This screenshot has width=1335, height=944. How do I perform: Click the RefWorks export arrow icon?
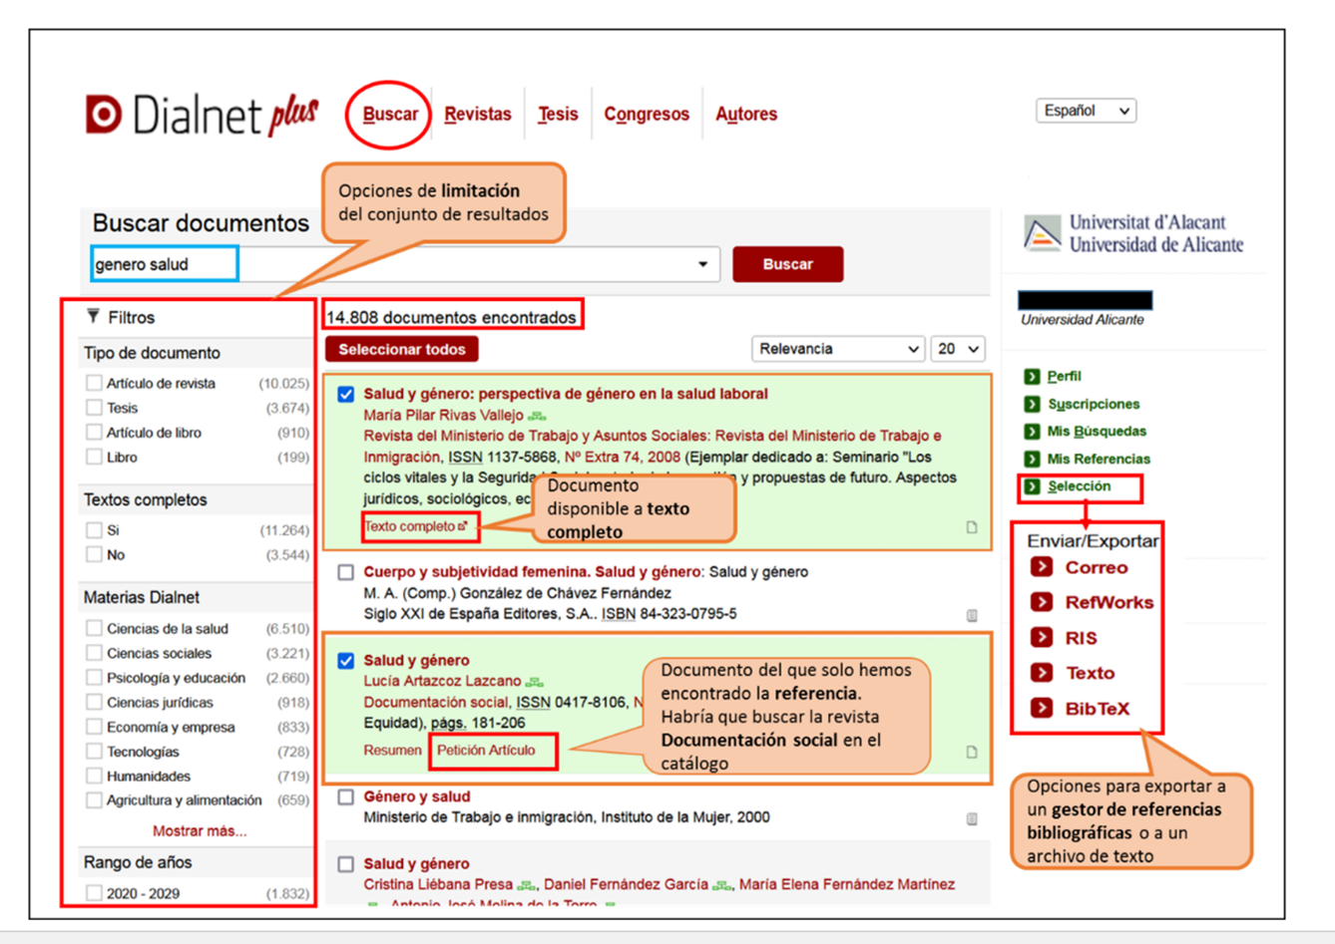[x=1042, y=602]
